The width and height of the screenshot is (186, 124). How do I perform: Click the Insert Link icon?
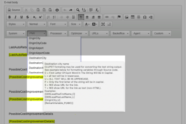point(107,17)
